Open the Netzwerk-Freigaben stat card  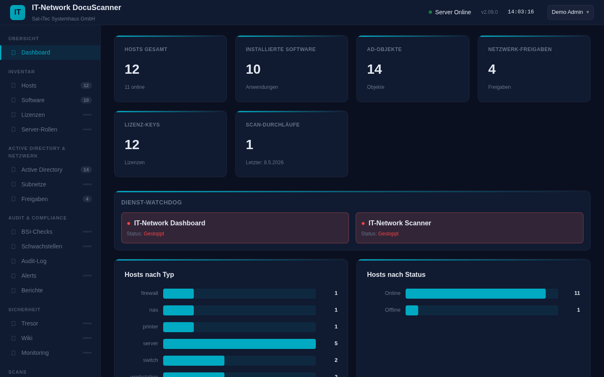534,69
